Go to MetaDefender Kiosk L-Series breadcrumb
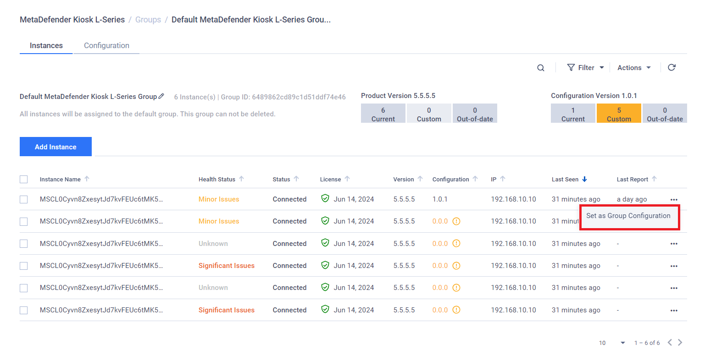This screenshot has width=705, height=355. (x=72, y=20)
